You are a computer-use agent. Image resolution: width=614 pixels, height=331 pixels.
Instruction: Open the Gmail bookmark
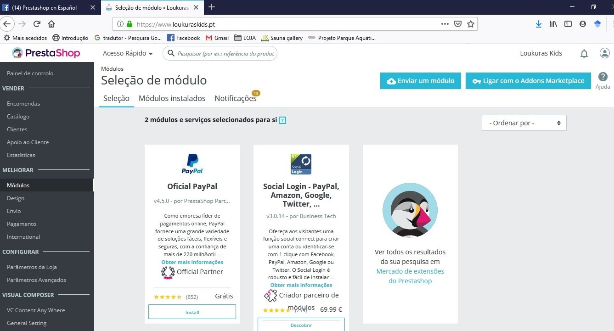pyautogui.click(x=217, y=38)
